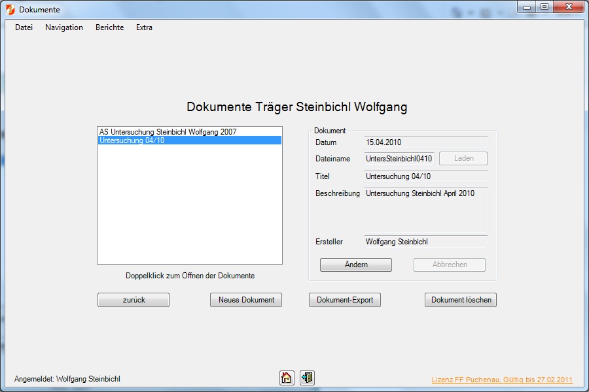The width and height of the screenshot is (589, 392).
Task: Click the Abbrechen button
Action: pos(450,265)
